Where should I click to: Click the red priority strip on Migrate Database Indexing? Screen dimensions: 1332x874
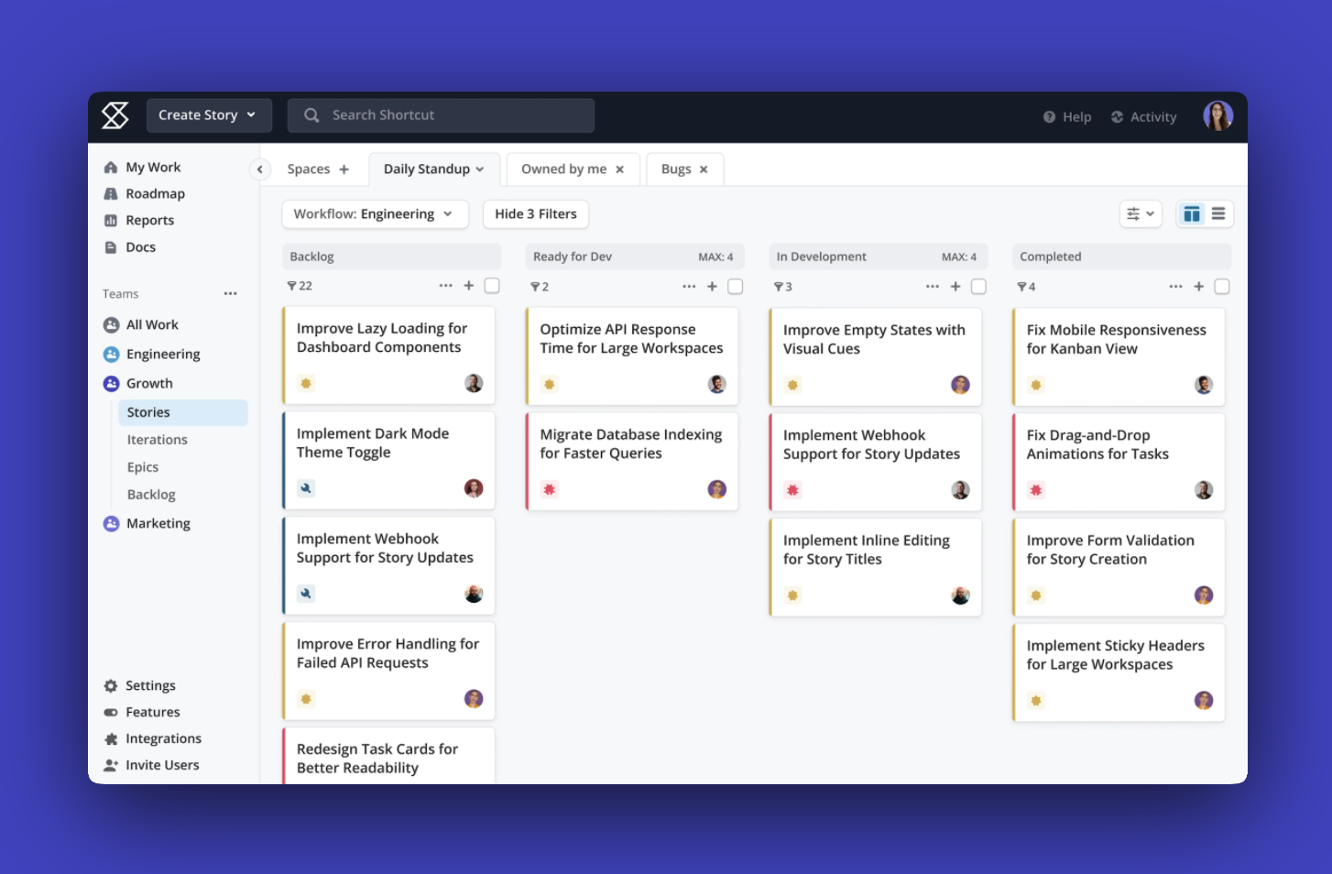(x=526, y=461)
